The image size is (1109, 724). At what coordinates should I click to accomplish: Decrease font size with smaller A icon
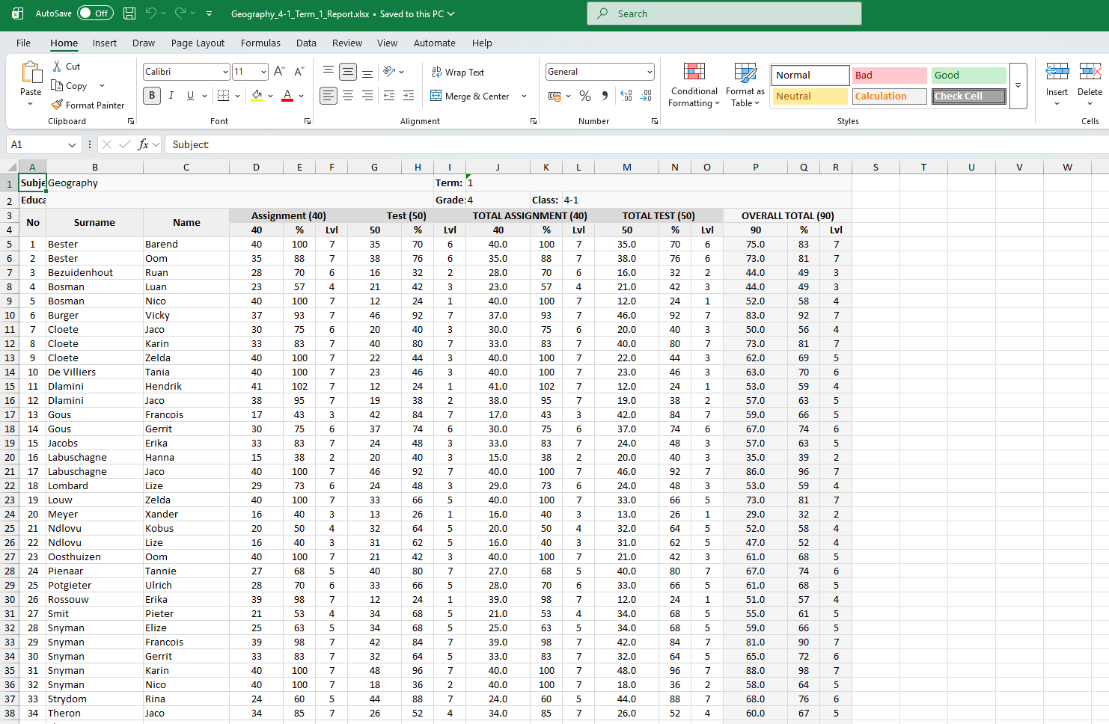299,72
